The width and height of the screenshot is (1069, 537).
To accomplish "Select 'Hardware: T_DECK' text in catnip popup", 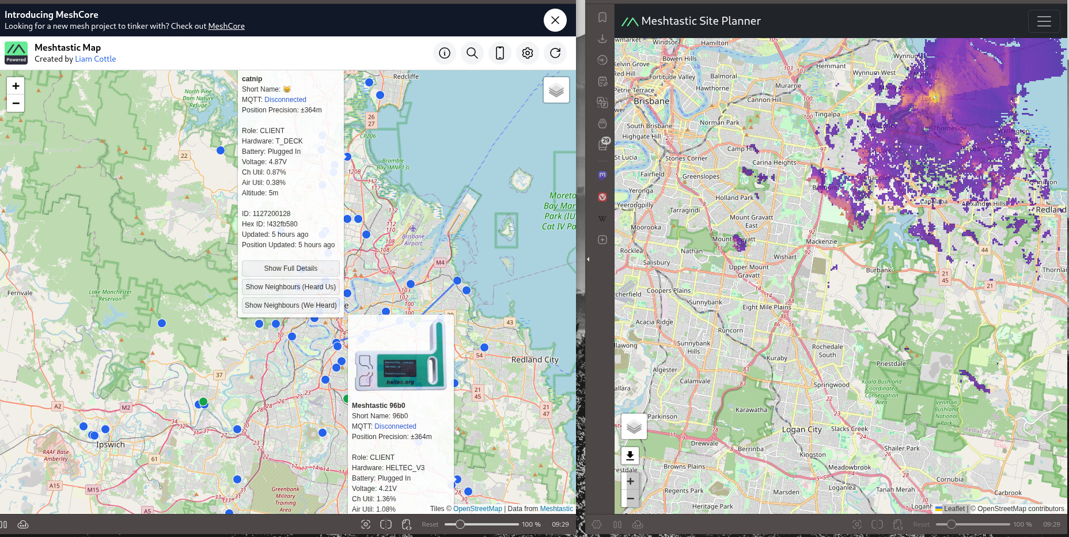I will [x=272, y=141].
